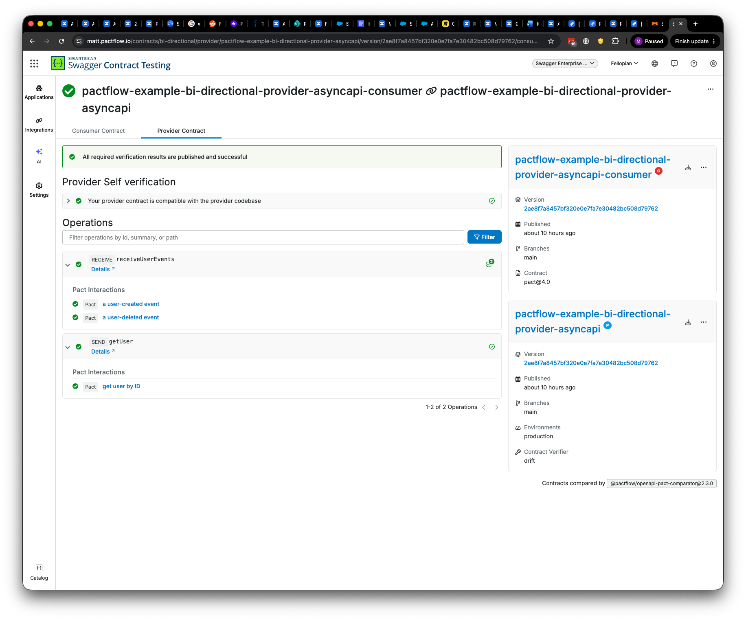Collapse the receiveUserEvents operation
This screenshot has height=620, width=746.
(x=68, y=265)
